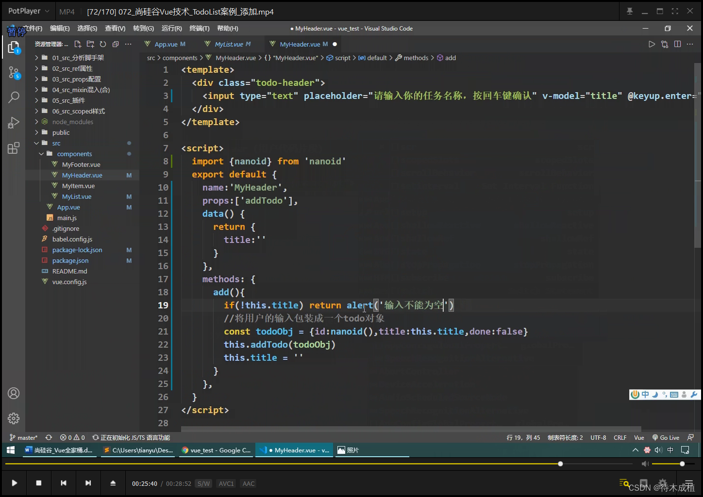Open changes compare icon in editor toolbar
This screenshot has height=497, width=703.
coord(665,44)
